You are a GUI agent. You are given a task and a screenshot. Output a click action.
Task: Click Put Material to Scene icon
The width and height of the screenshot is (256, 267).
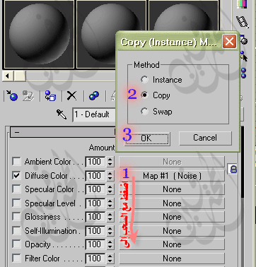point(28,96)
